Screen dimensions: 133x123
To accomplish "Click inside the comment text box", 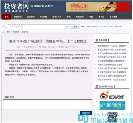I will click(47, 105).
